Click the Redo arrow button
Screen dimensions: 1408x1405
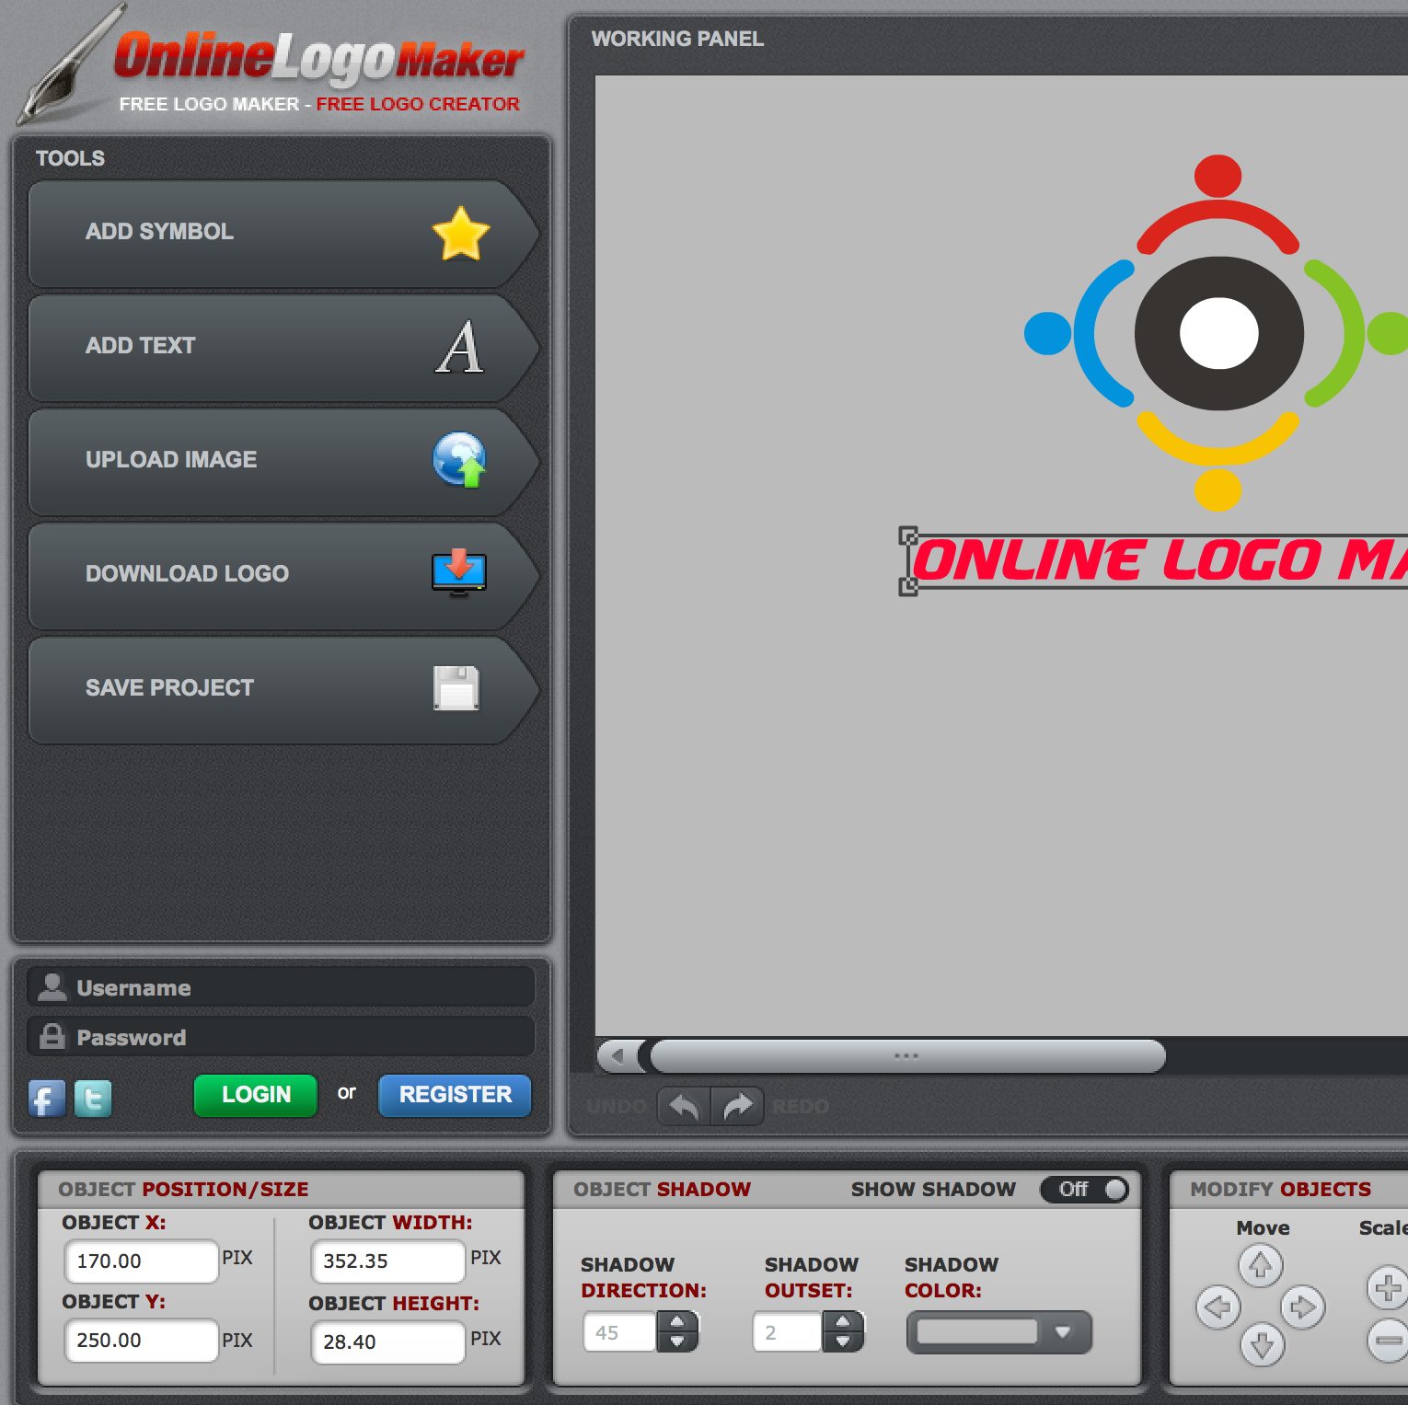(738, 1106)
